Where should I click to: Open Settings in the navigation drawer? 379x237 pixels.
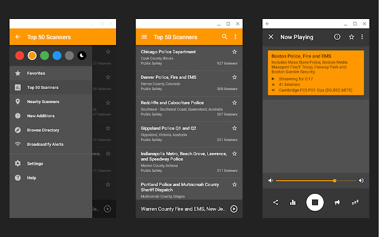click(35, 164)
